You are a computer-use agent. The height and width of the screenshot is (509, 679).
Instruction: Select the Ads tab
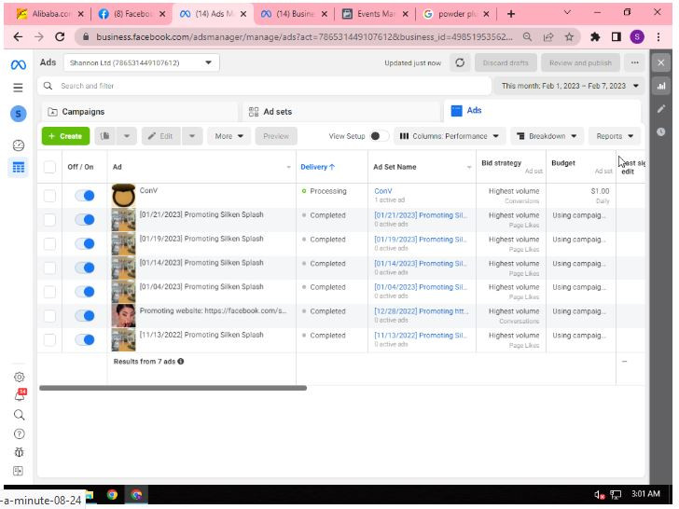tap(542, 111)
